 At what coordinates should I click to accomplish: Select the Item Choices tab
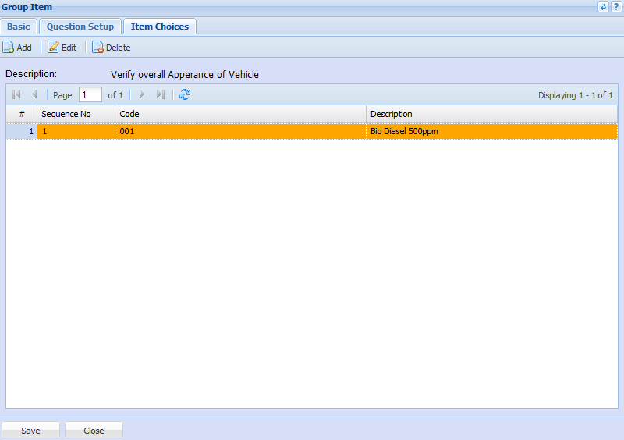point(160,27)
